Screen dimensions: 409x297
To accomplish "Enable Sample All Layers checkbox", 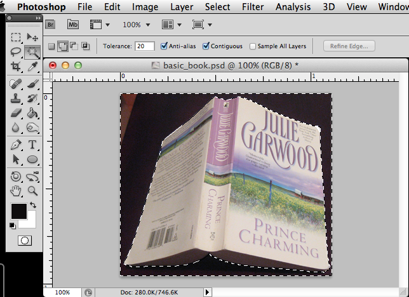I will [x=253, y=46].
